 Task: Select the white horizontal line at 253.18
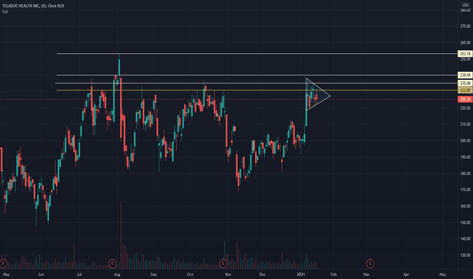click(256, 54)
